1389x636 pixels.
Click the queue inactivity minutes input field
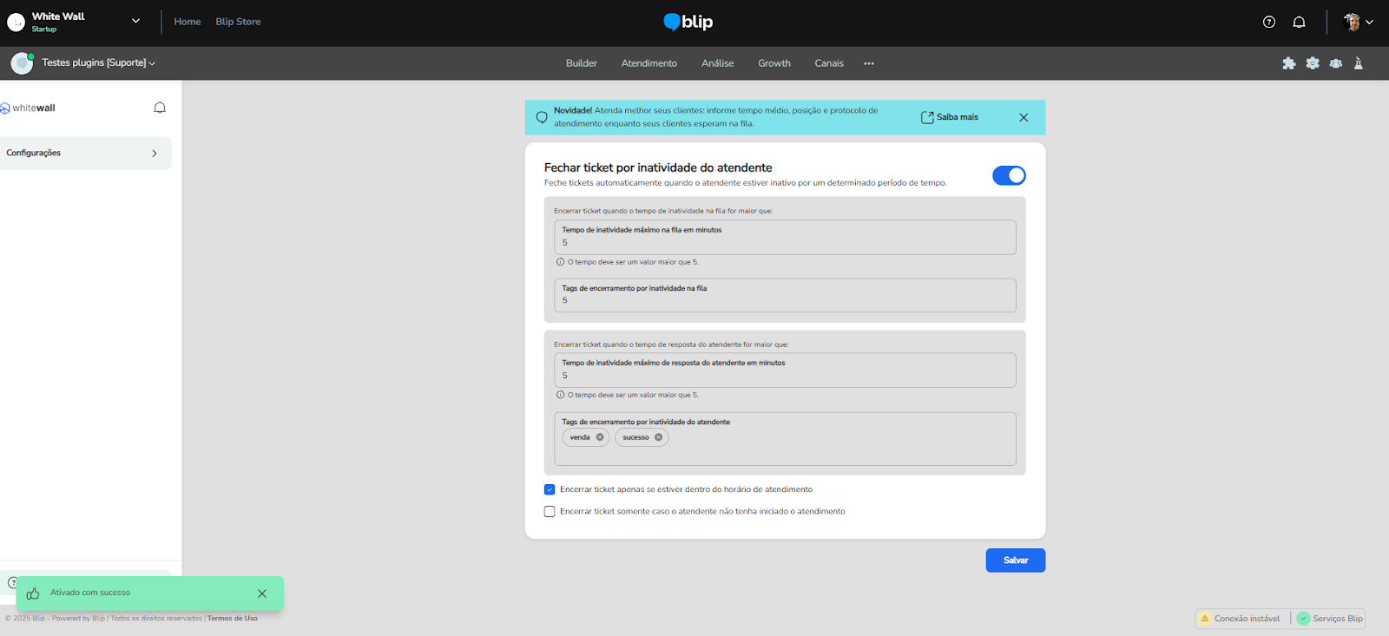point(784,242)
